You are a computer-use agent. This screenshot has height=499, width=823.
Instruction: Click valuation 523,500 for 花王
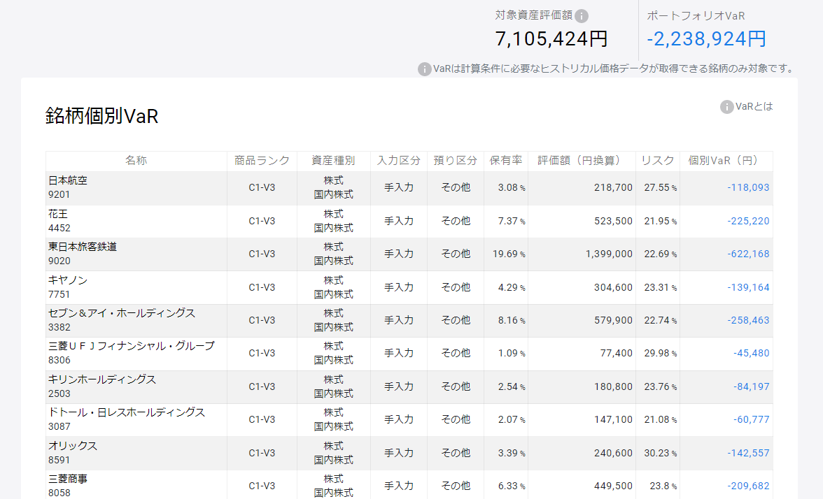[613, 221]
